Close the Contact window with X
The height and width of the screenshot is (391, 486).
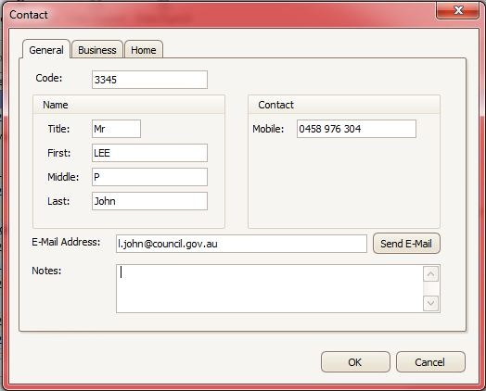pos(457,10)
